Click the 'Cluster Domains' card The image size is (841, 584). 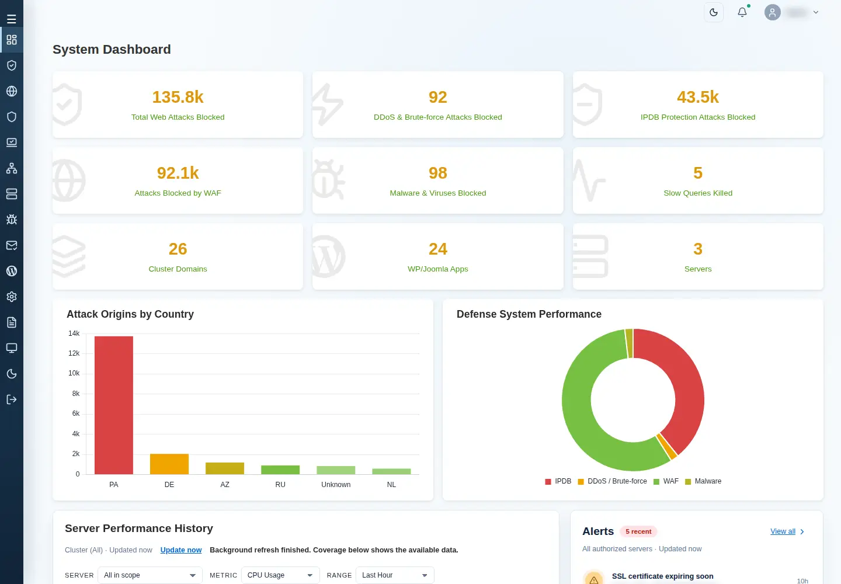(x=178, y=256)
